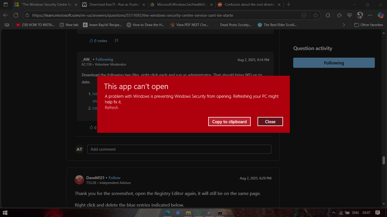Image resolution: width=387 pixels, height=217 pixels.
Task: Open Edge Settings and more (three dots)
Action: (370, 15)
